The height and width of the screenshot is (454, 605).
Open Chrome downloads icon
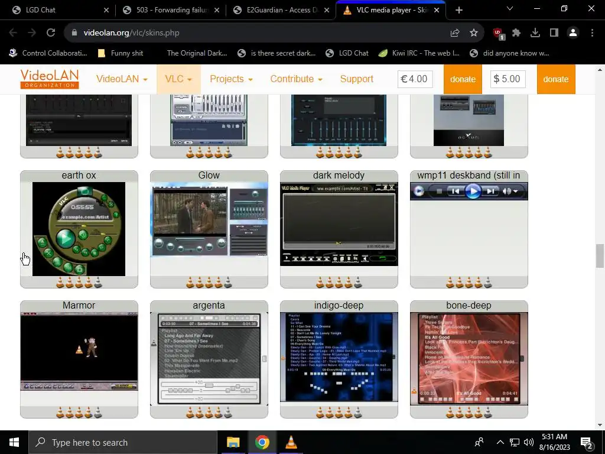pyautogui.click(x=535, y=33)
